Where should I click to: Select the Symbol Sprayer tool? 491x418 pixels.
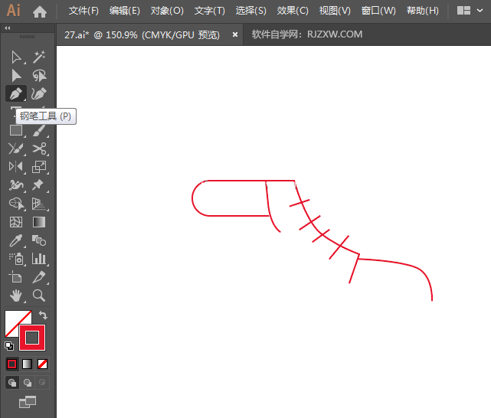(16, 259)
